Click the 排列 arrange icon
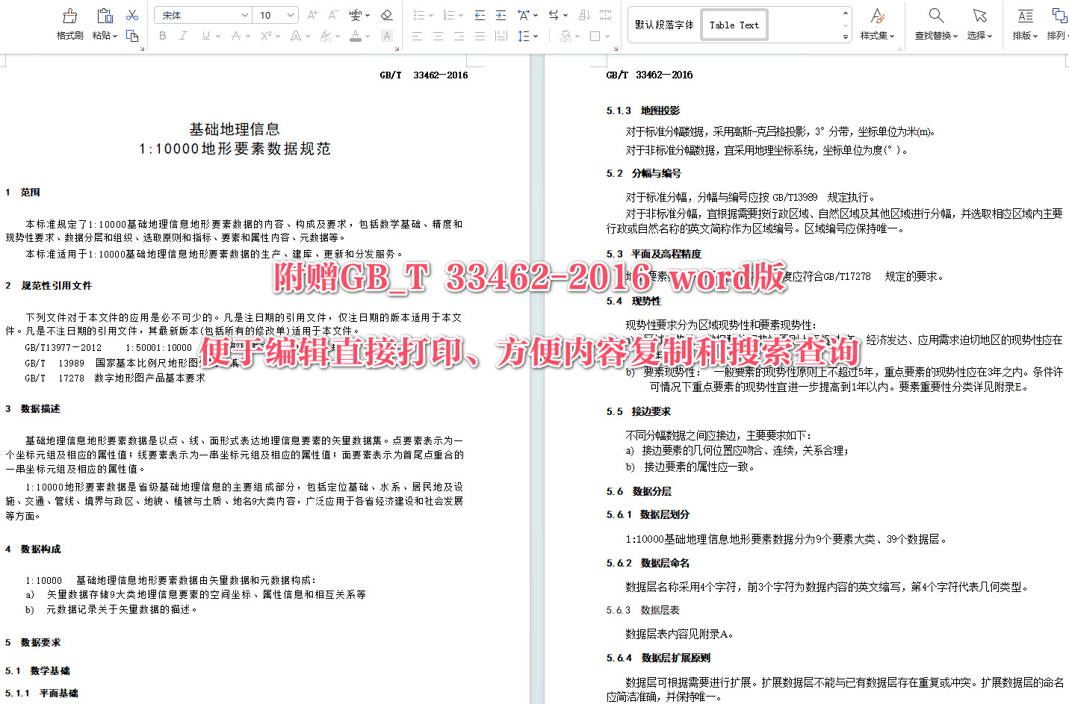This screenshot has height=704, width=1069. [1058, 22]
